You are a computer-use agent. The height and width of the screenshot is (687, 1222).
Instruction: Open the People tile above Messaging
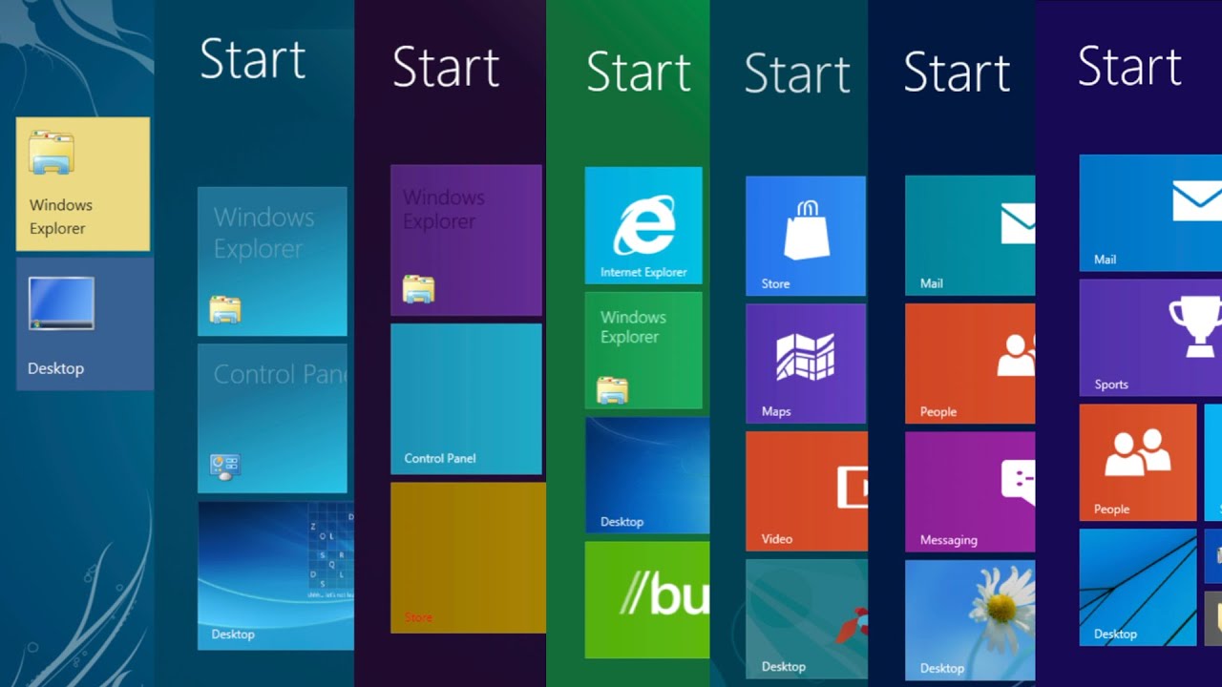[x=970, y=364]
